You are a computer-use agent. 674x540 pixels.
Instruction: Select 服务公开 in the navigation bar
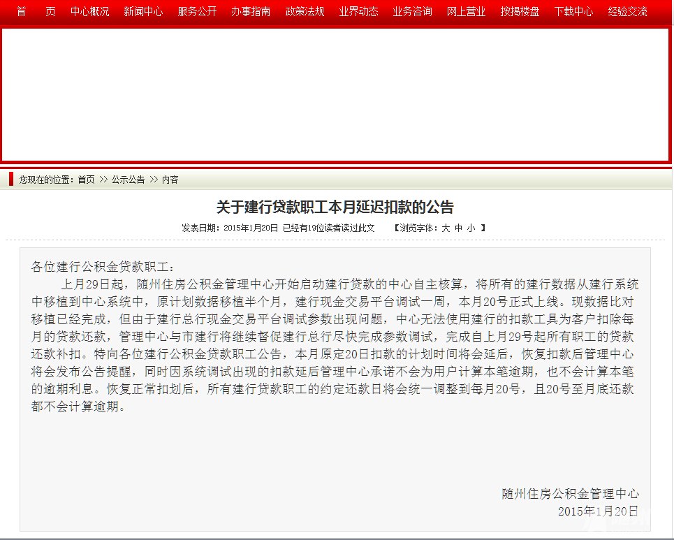point(197,12)
